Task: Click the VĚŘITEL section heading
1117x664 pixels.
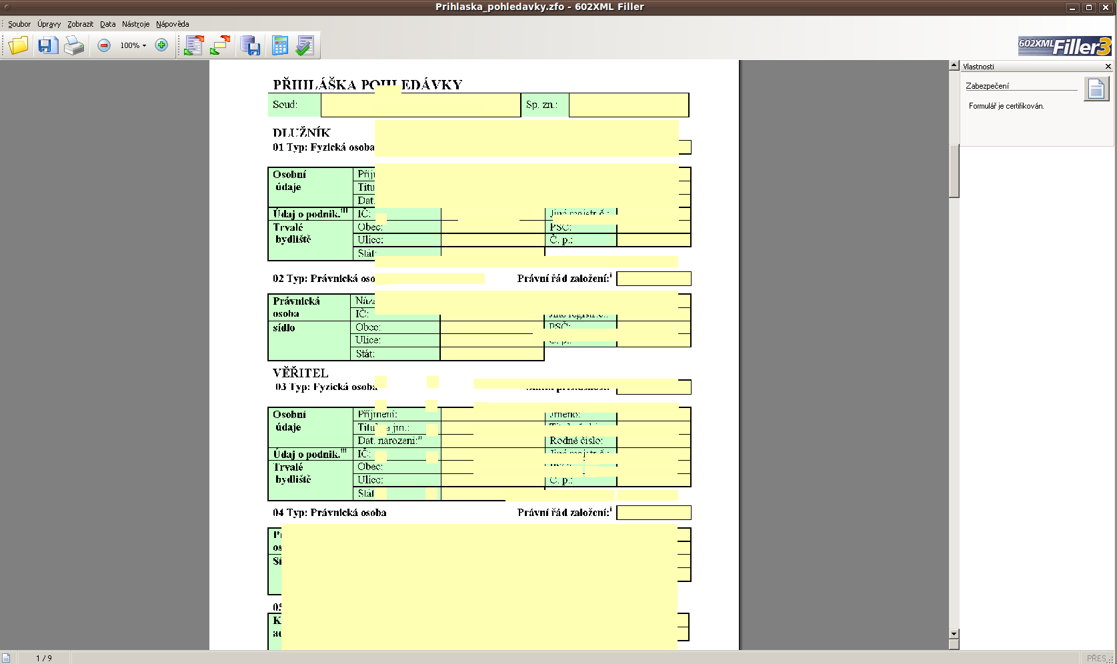Action: [301, 373]
